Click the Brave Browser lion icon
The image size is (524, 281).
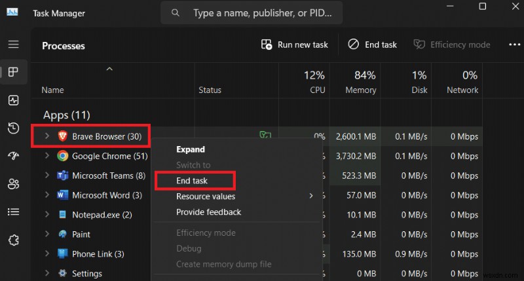62,136
